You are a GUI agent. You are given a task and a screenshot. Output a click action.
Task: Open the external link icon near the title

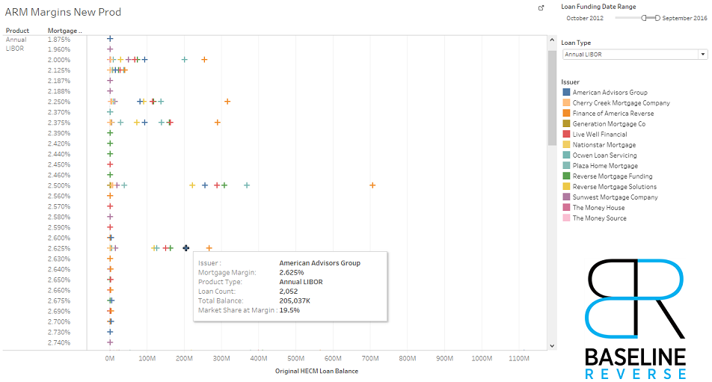(541, 7)
